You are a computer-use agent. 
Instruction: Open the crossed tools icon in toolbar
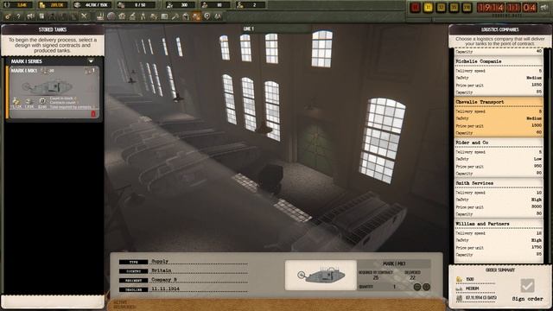pos(84,16)
